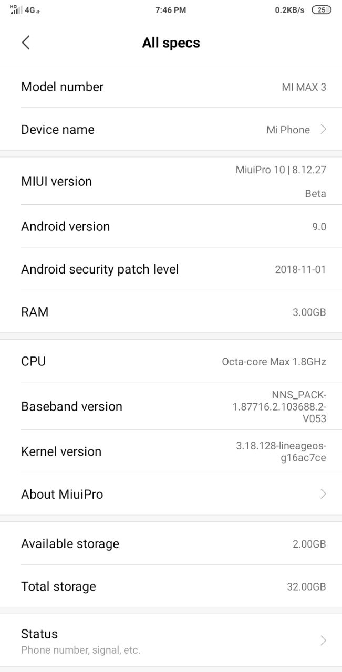Tap the HD signal bars icon
This screenshot has height=672, width=342.
16,9
